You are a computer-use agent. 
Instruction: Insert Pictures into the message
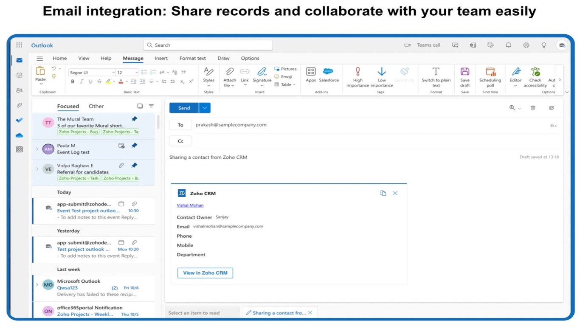click(285, 69)
